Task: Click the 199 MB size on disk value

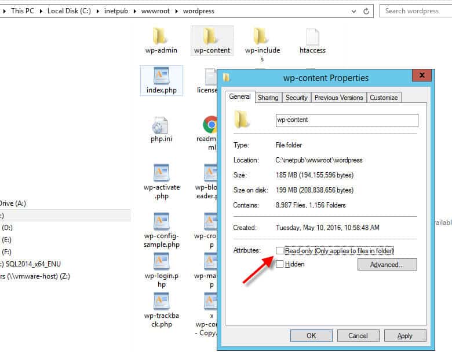Action: pyautogui.click(x=315, y=190)
